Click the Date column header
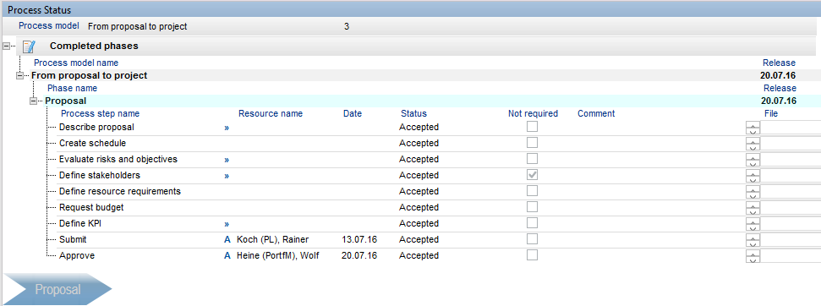This screenshot has height=306, width=821. pos(353,113)
